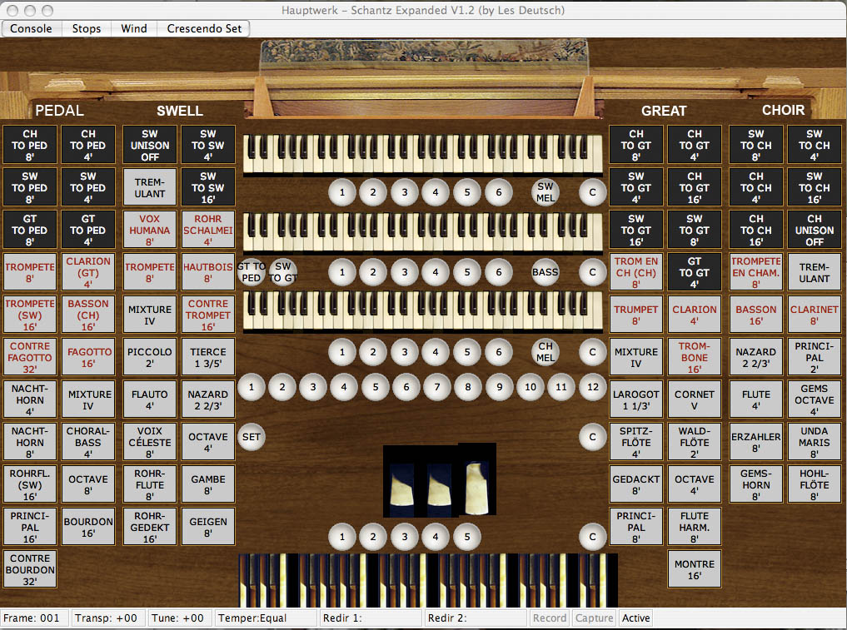Click the middle expression pedal
The height and width of the screenshot is (630, 847).
(x=439, y=481)
